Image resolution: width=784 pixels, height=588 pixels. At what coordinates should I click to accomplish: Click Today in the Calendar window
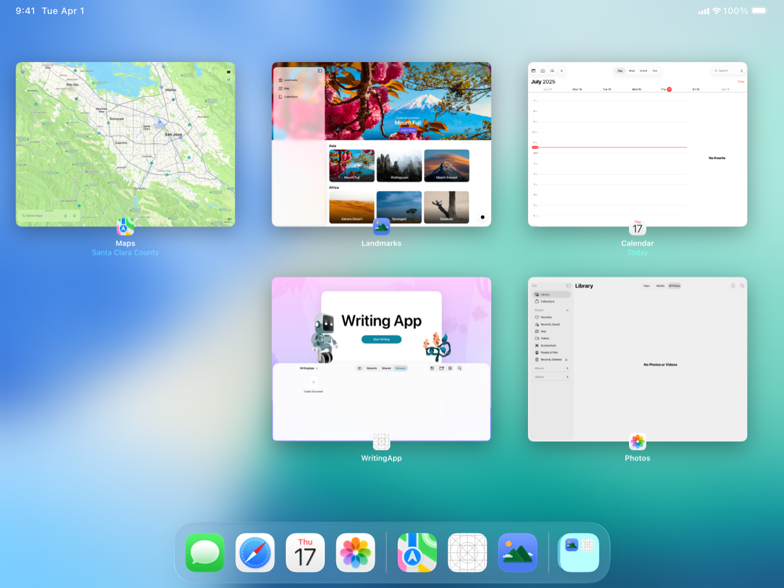pos(741,81)
